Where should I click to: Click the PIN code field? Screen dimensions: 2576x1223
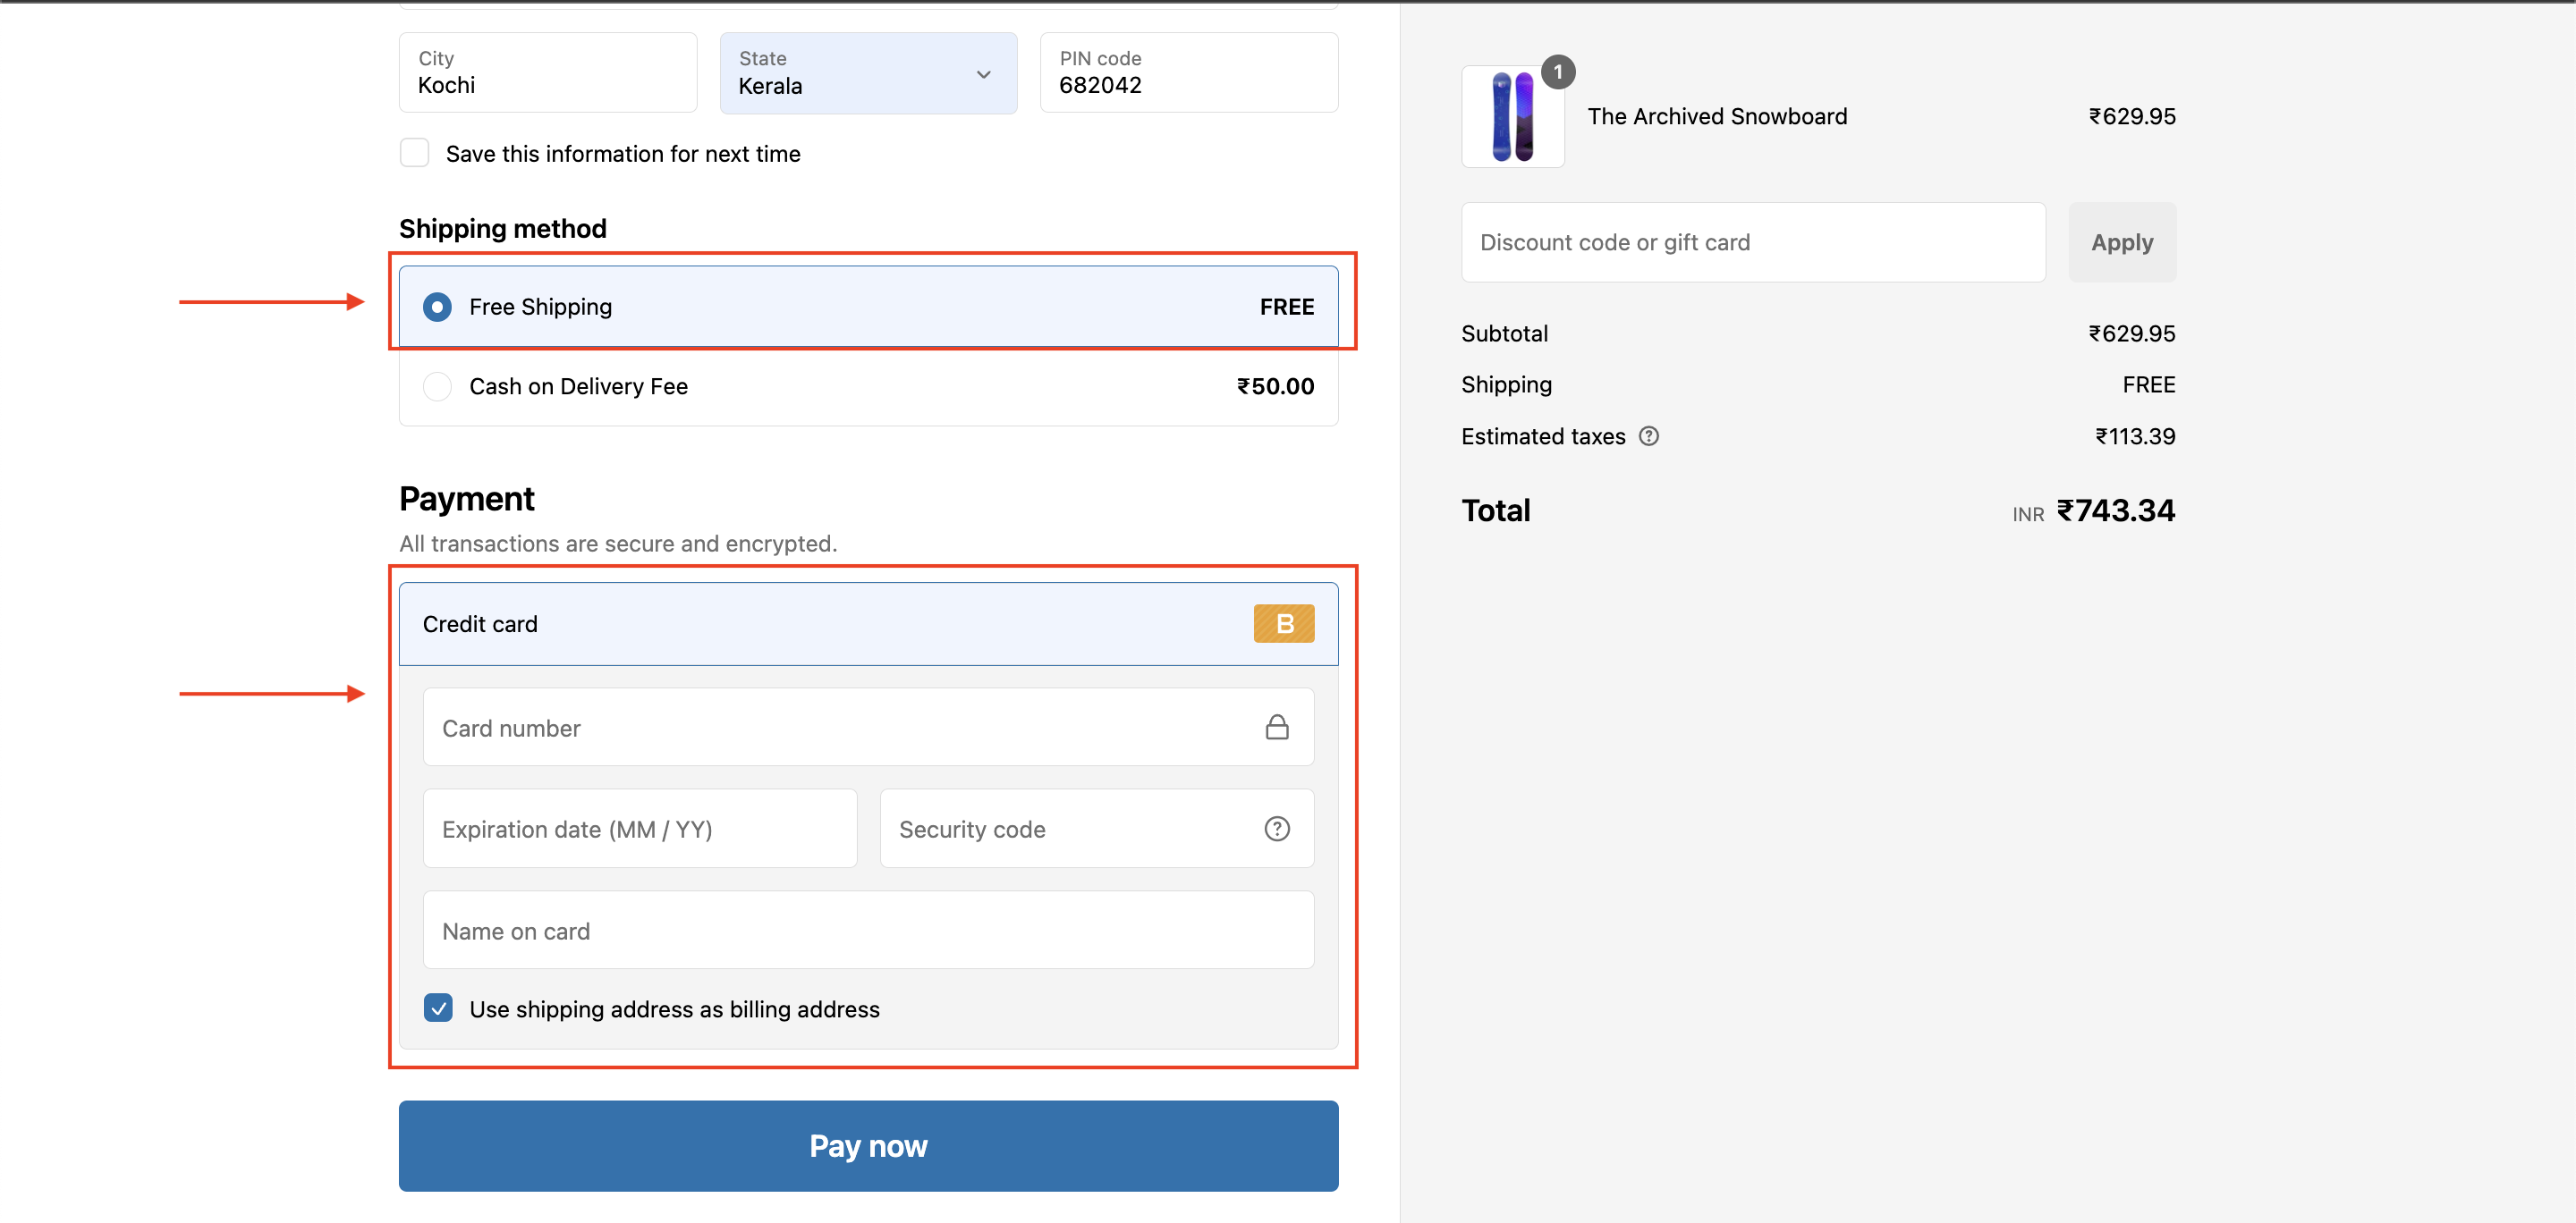[x=1188, y=73]
